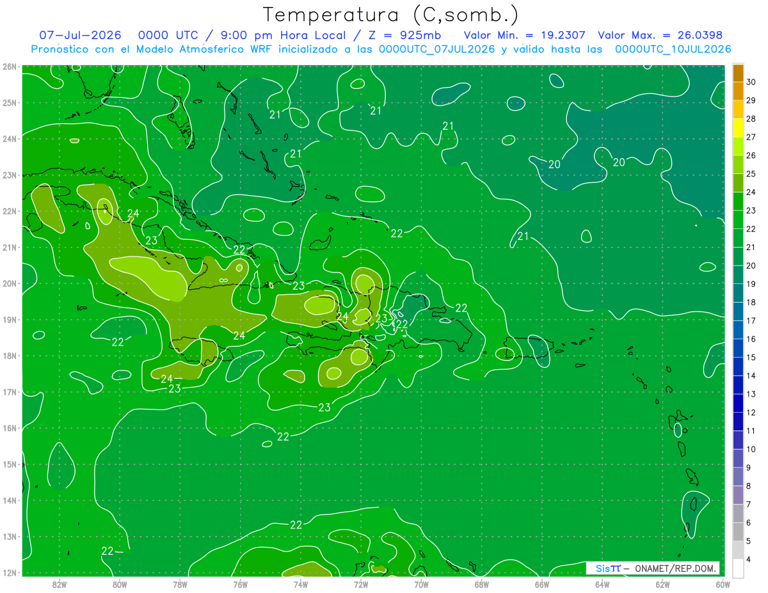
Task: Click the longitude axis label '82W'
Action: pyautogui.click(x=60, y=584)
